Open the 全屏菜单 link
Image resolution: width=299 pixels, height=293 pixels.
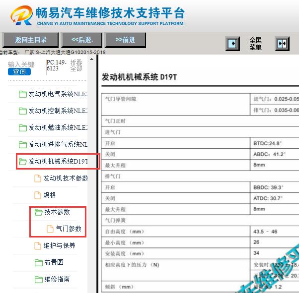click(255, 44)
